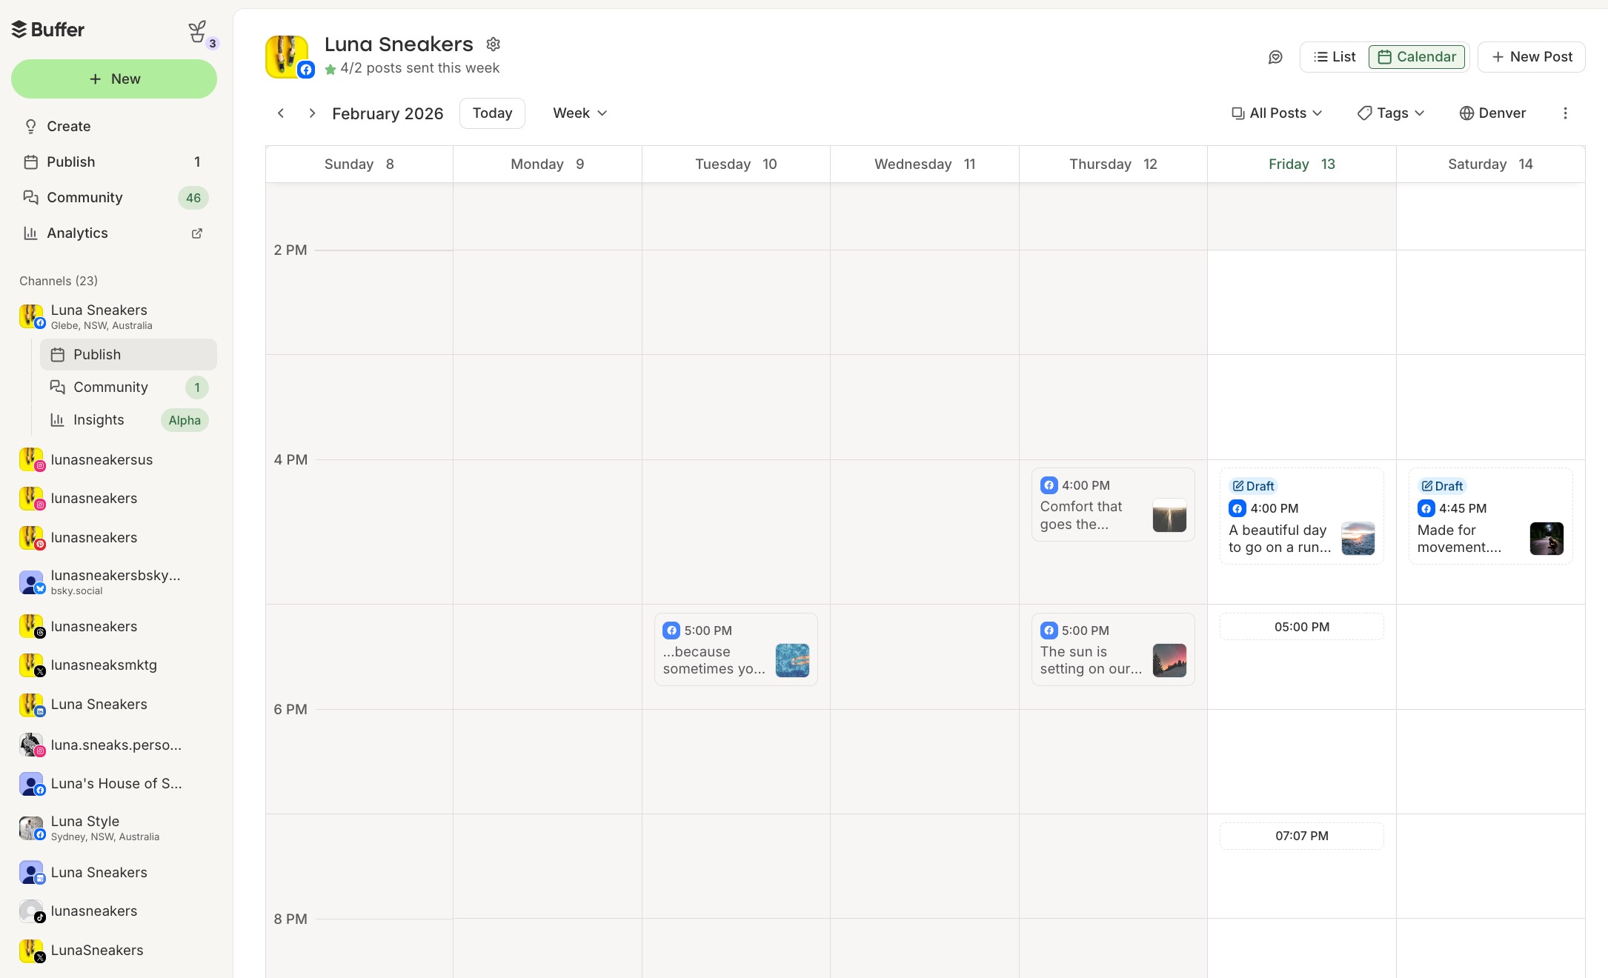Viewport: 1608px width, 978px height.
Task: Open the Week view dropdown
Action: coord(579,113)
